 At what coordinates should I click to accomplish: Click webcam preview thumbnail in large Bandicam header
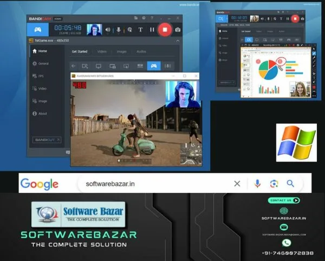coord(94,30)
